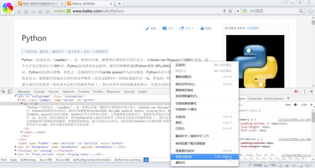Image resolution: width=315 pixels, height=168 pixels.
Task: Click the search magnifier icon
Action: tap(301, 11)
